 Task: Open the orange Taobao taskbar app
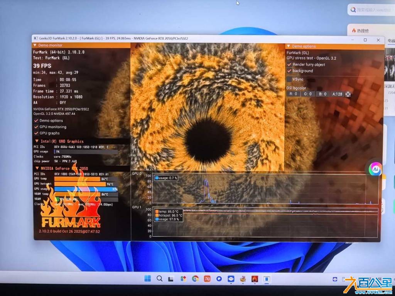click(207, 279)
